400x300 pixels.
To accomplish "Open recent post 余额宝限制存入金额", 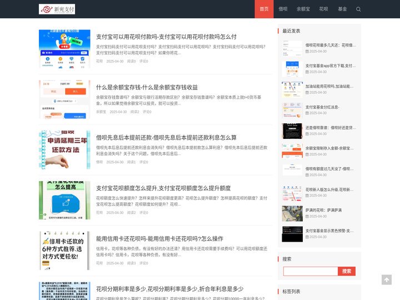I will tap(329, 148).
